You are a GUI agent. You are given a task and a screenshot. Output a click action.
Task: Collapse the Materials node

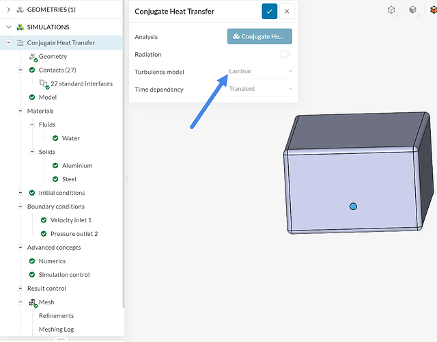(20, 111)
